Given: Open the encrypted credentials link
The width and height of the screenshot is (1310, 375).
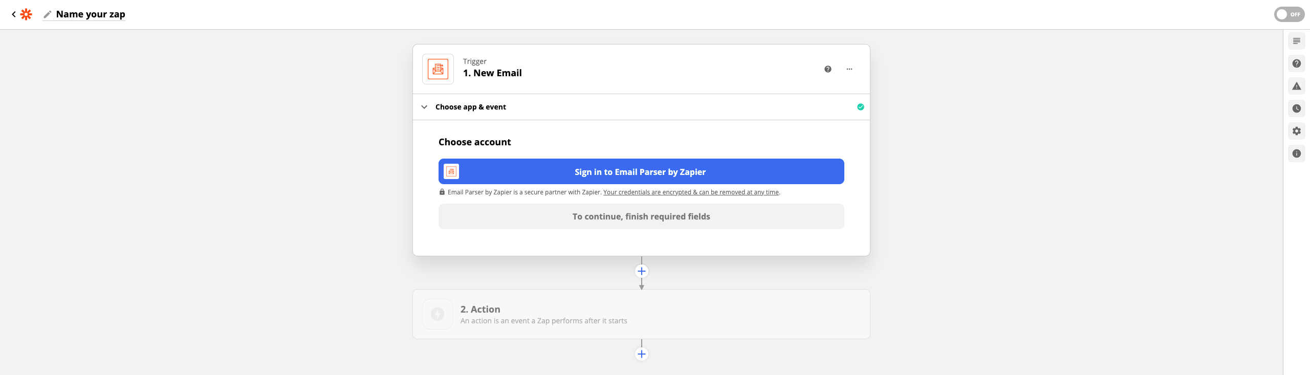Looking at the screenshot, I should point(691,192).
